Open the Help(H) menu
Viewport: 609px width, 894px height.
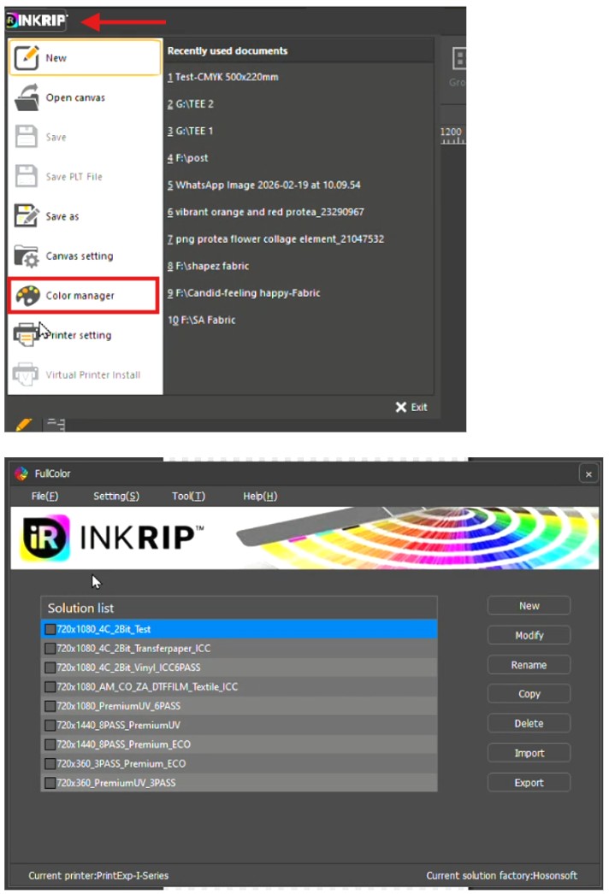(260, 496)
